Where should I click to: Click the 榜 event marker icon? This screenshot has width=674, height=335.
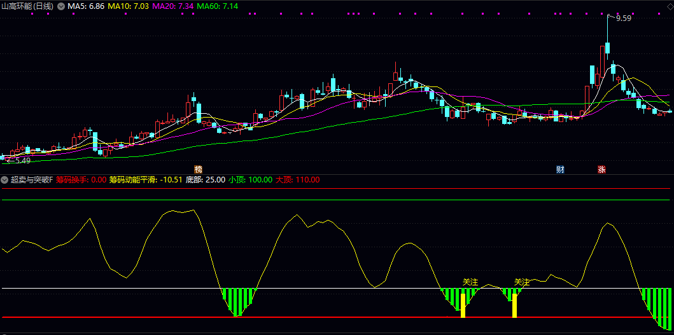click(x=198, y=170)
